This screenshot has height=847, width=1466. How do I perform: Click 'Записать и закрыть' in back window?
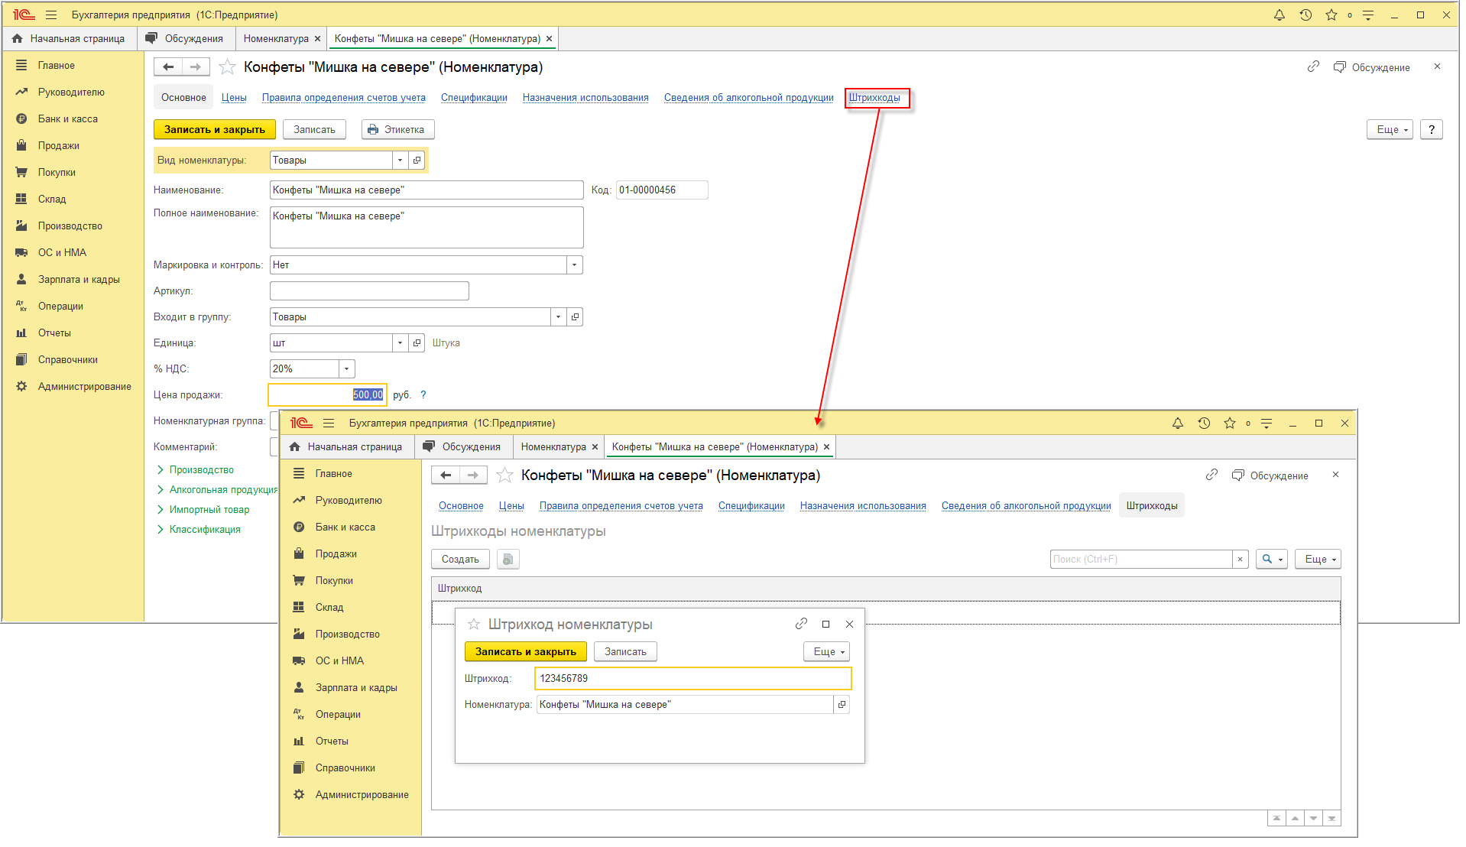tap(215, 129)
